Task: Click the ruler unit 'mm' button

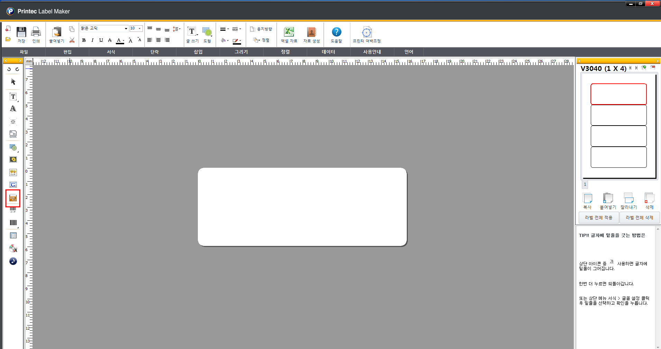Action: pyautogui.click(x=29, y=62)
